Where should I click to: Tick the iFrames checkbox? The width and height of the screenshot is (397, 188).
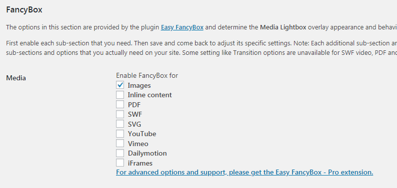tap(120, 163)
